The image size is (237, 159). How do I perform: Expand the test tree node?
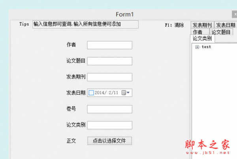[197, 47]
